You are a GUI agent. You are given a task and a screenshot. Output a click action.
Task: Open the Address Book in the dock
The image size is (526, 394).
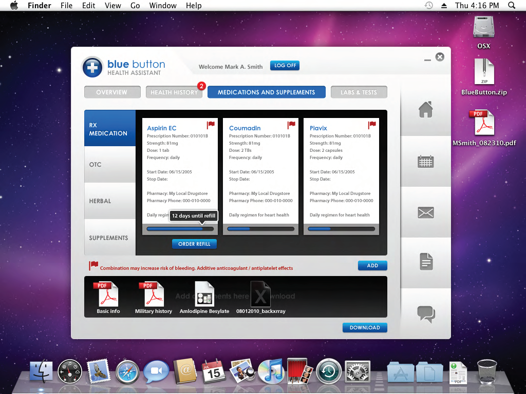pos(185,371)
